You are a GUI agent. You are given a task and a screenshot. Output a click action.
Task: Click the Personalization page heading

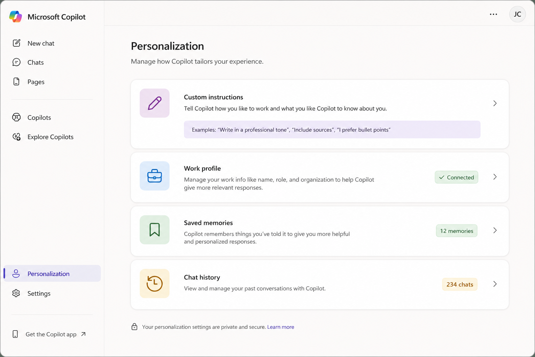[x=168, y=46]
